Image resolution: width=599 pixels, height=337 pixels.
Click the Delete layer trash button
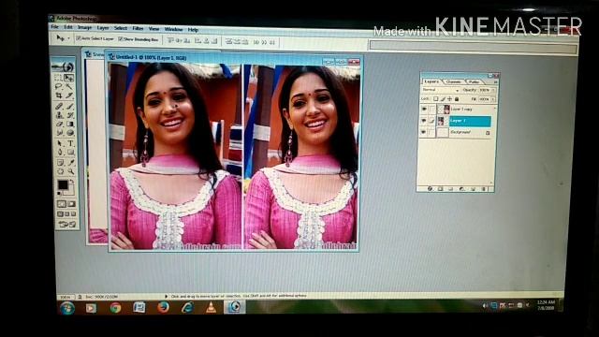(483, 189)
